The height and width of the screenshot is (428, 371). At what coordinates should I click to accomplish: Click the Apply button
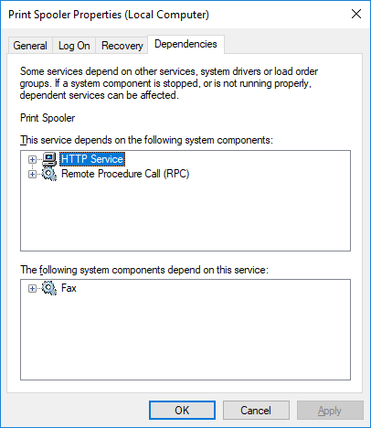point(330,411)
